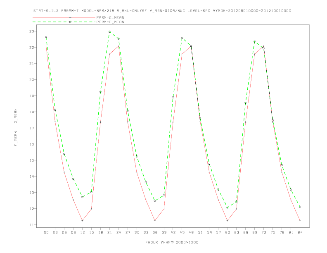This screenshot has height=253, width=327.
Task: Click x-axis forecast hour label 48
Action: (191, 232)
